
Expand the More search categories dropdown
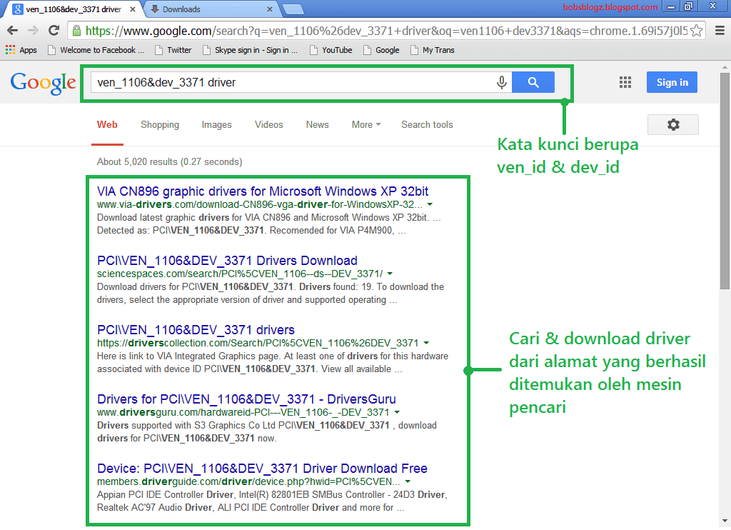[x=366, y=124]
